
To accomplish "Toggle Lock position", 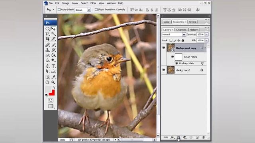I will [x=179, y=41].
